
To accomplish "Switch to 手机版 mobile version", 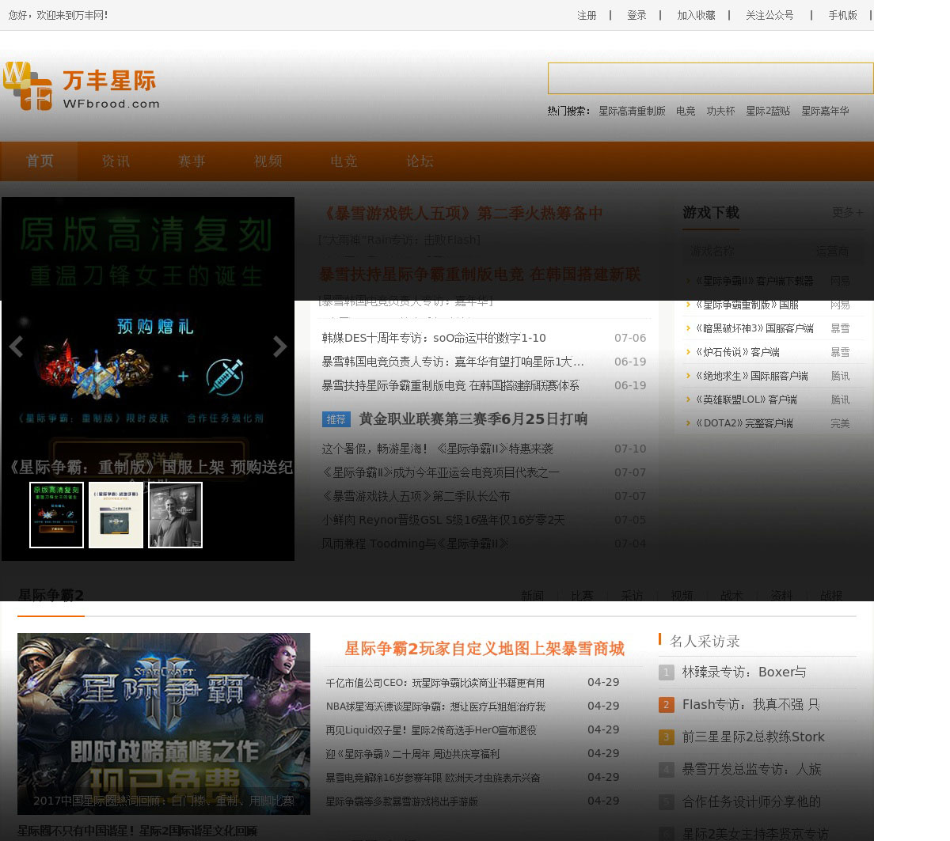I will [842, 15].
